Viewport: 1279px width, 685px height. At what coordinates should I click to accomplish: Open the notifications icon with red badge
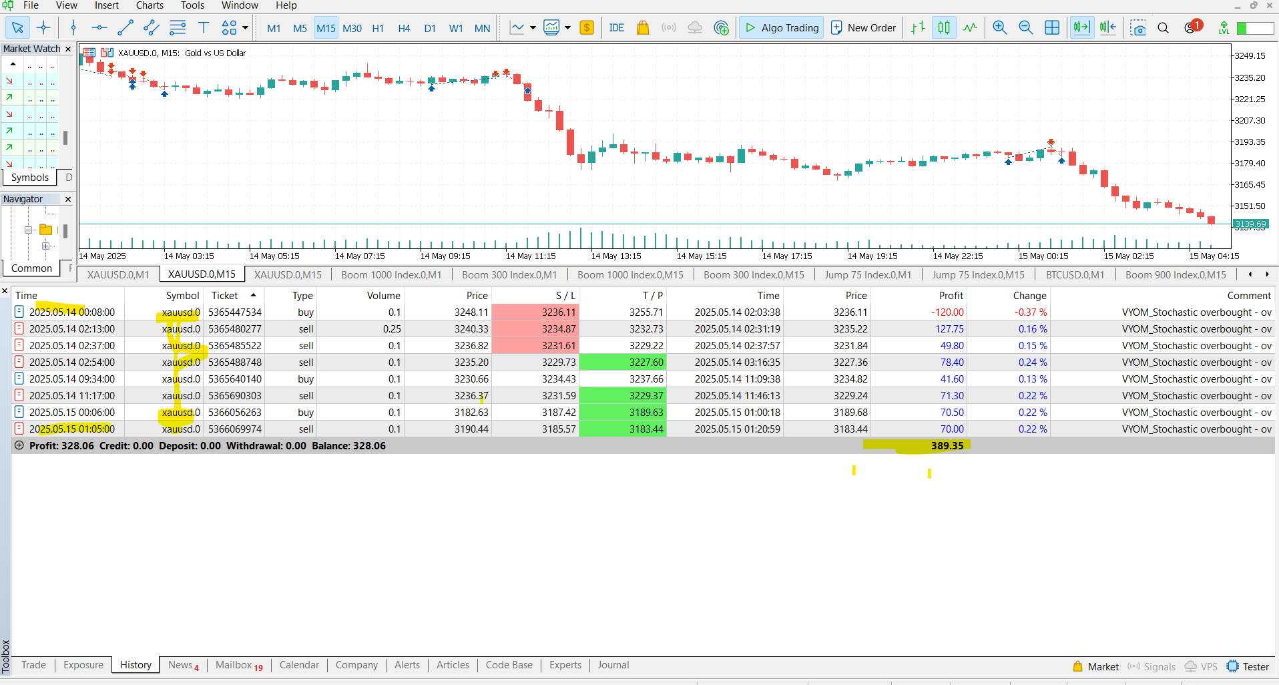click(1192, 27)
